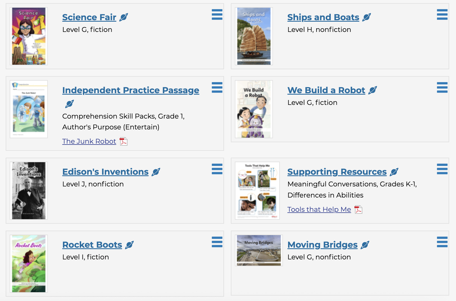The width and height of the screenshot is (456, 301).
Task: Select the Ships and Boats cover thumbnail
Action: click(254, 36)
